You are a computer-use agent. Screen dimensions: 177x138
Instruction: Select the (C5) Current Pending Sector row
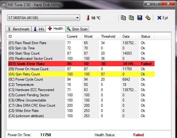[x=81, y=95]
